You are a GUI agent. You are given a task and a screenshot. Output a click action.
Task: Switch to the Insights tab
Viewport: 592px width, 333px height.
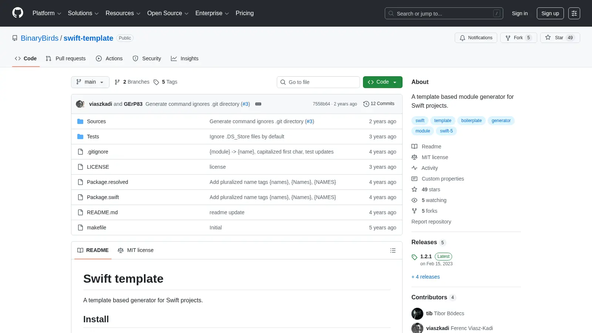[185, 58]
